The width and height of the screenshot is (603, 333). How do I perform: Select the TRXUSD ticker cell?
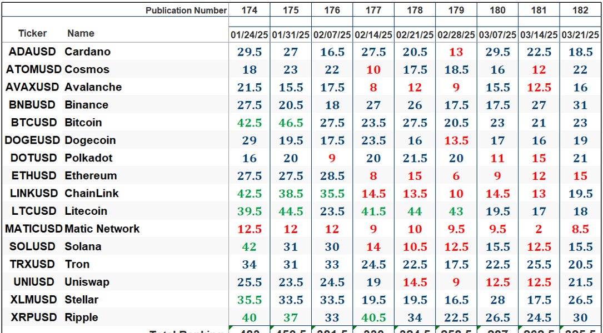(32, 264)
